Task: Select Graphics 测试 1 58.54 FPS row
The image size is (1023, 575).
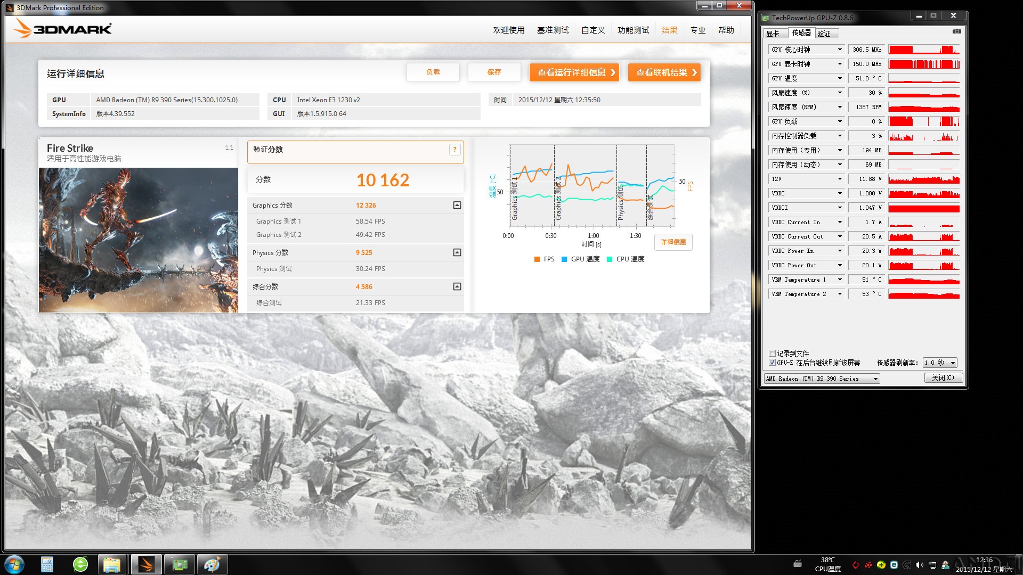Action: [x=355, y=221]
